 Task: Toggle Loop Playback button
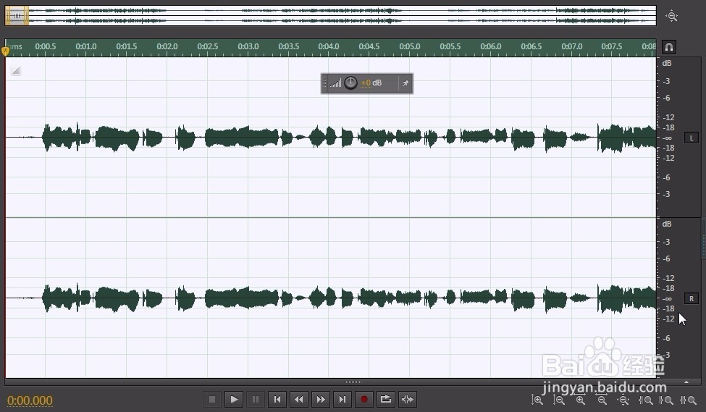pos(385,400)
